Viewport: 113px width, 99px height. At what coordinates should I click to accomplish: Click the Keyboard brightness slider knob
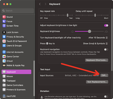(x=90, y=31)
